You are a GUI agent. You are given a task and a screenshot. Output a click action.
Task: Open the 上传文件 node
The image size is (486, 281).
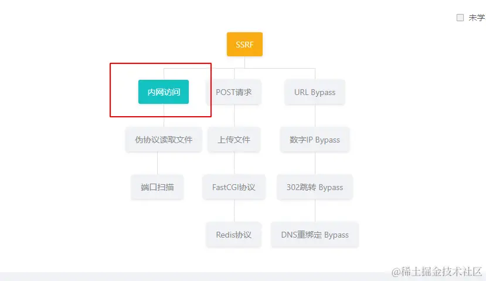click(x=234, y=140)
